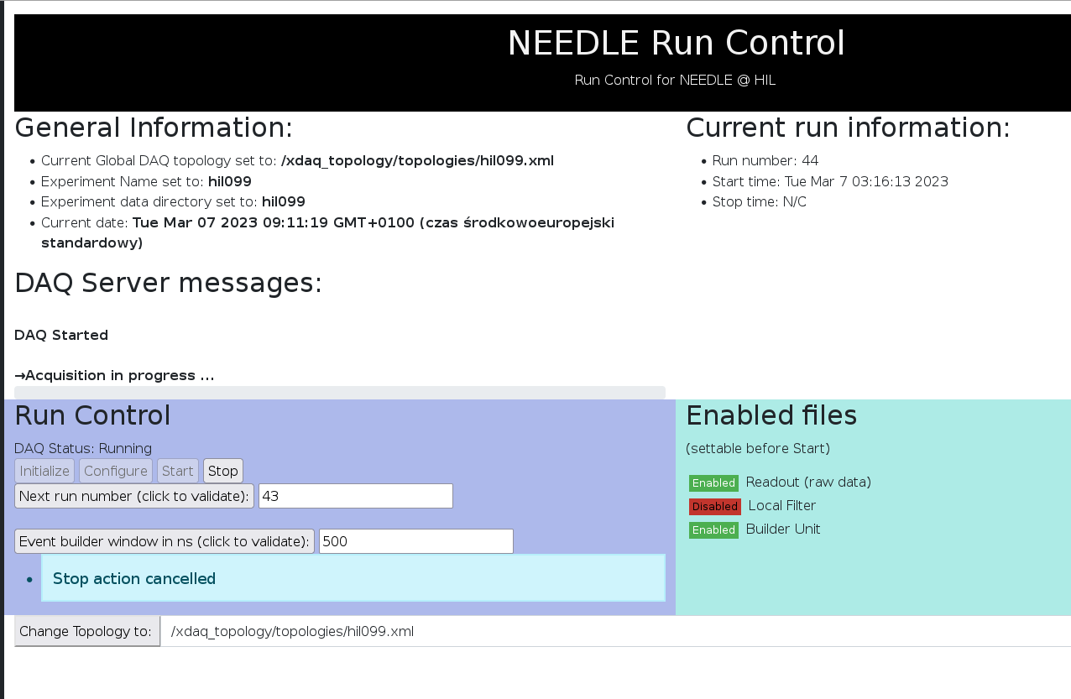Click the Stop button in Run Control
The image size is (1071, 699).
pos(222,471)
